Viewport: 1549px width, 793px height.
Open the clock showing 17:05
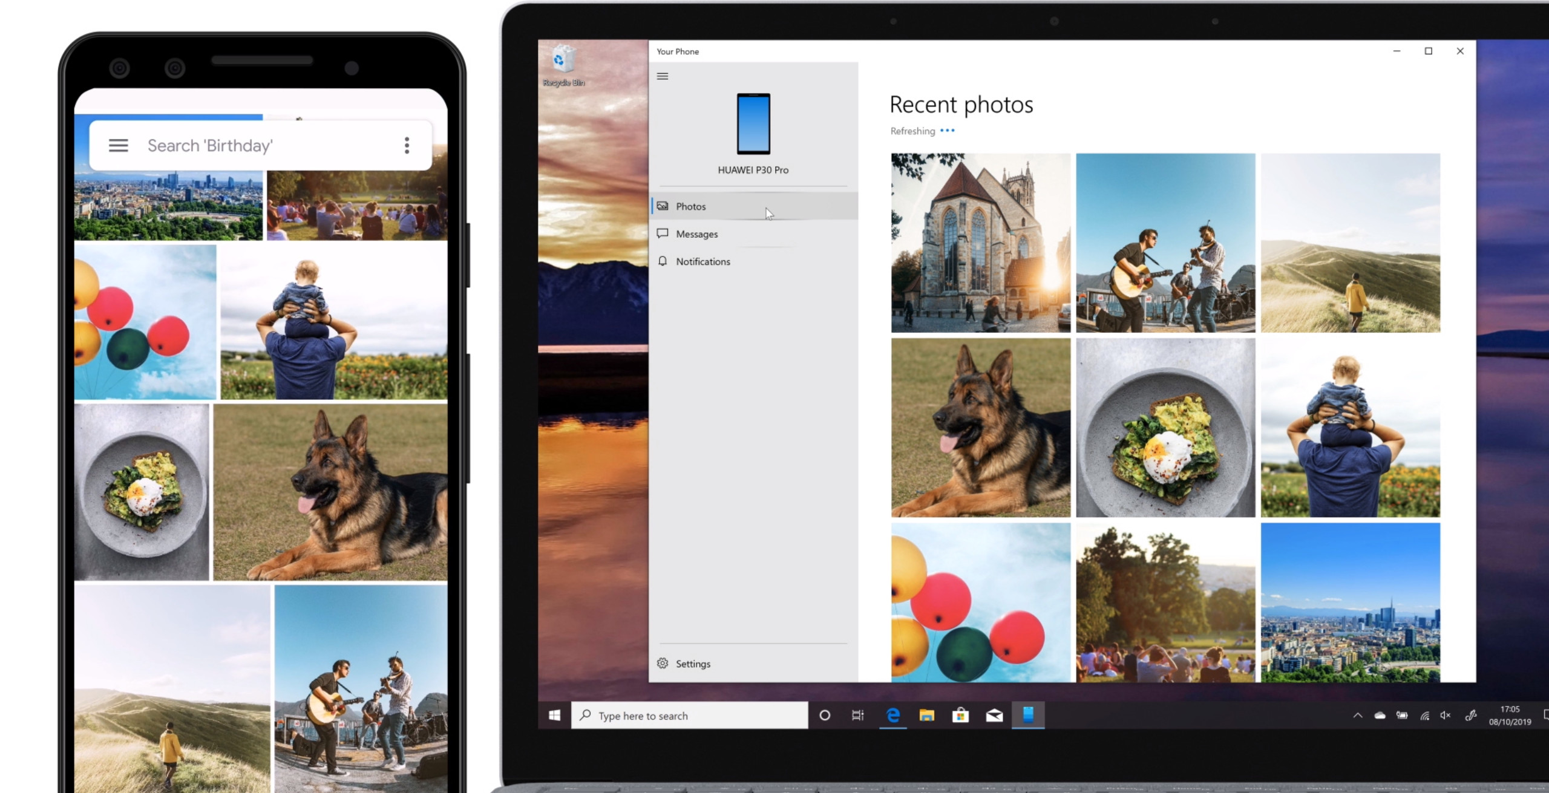coord(1510,716)
